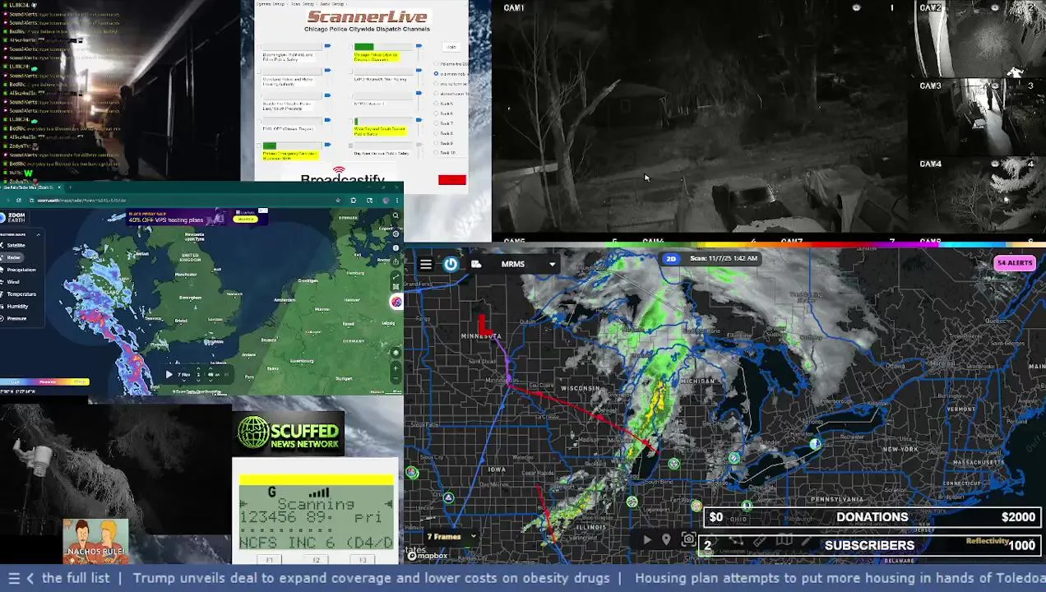Step the Zoom Earth minutes down
The height and width of the screenshot is (592, 1046).
pyautogui.click(x=211, y=381)
